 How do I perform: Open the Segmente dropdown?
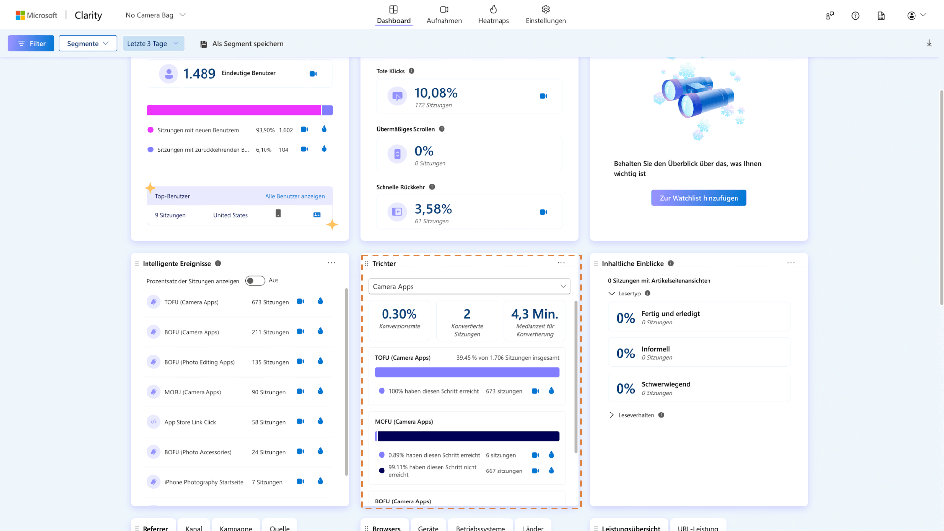[x=88, y=43]
